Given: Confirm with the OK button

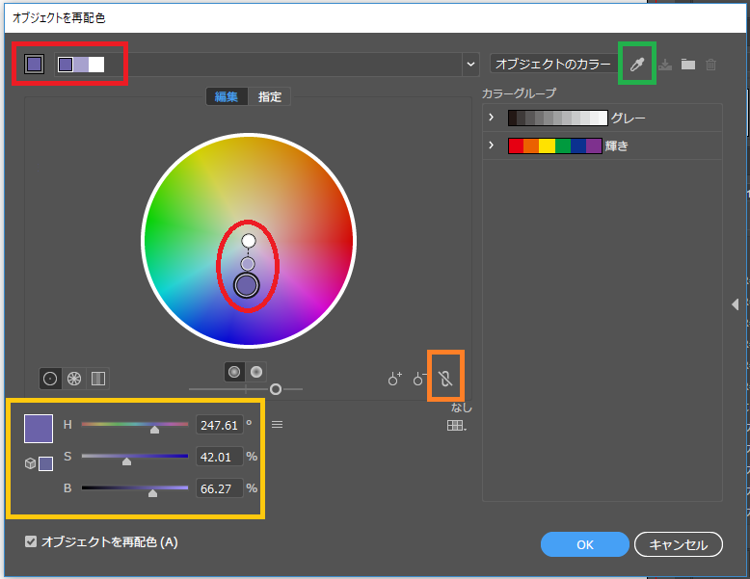Looking at the screenshot, I should coord(585,544).
